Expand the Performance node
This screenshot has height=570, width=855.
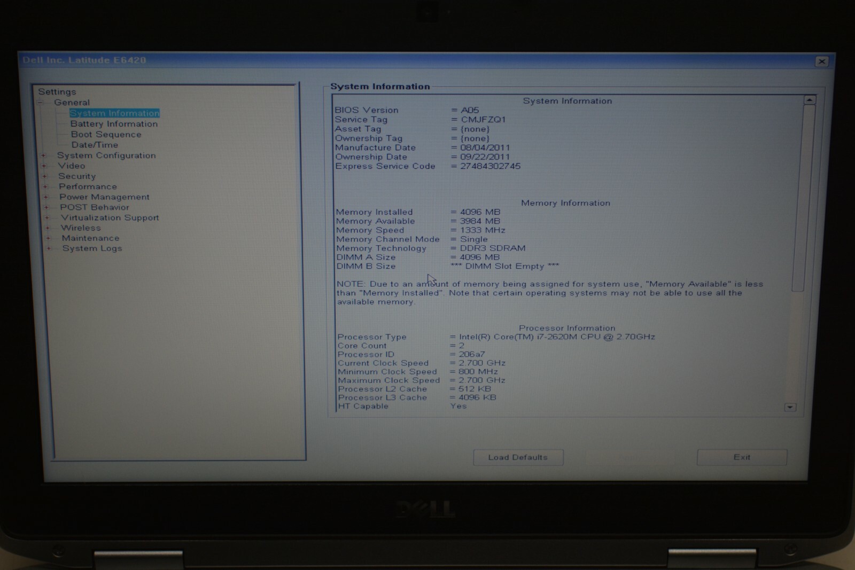pos(45,186)
